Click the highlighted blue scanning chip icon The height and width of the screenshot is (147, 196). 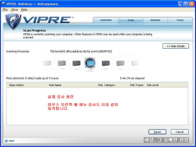[90, 63]
